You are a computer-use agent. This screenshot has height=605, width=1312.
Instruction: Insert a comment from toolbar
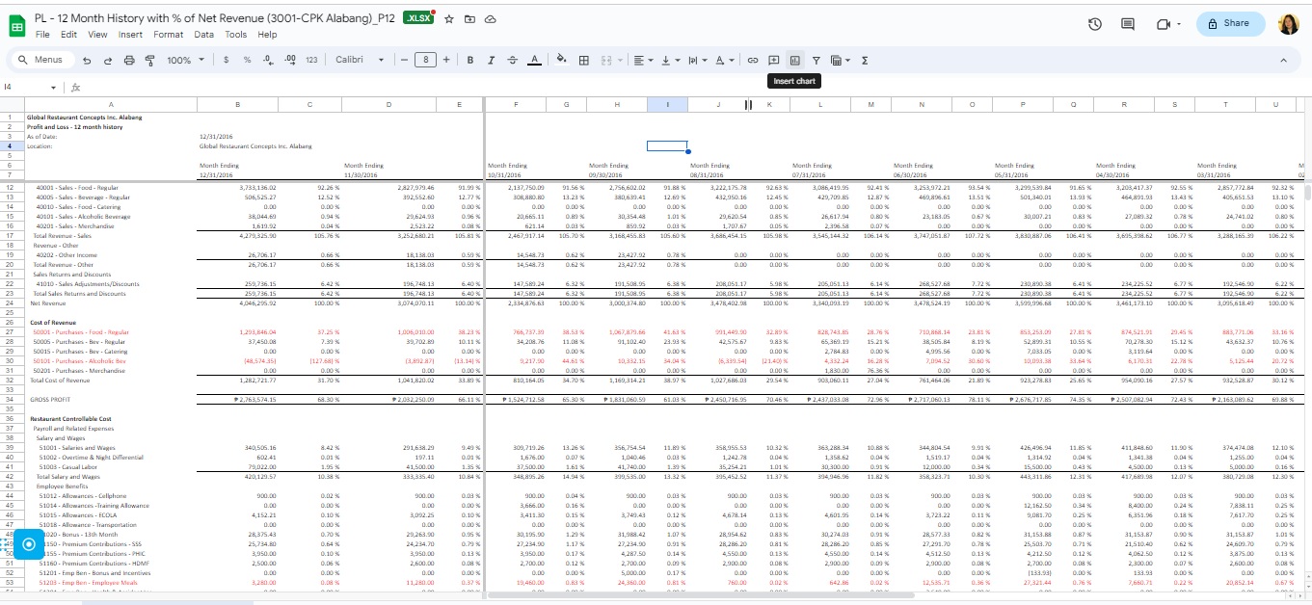774,60
